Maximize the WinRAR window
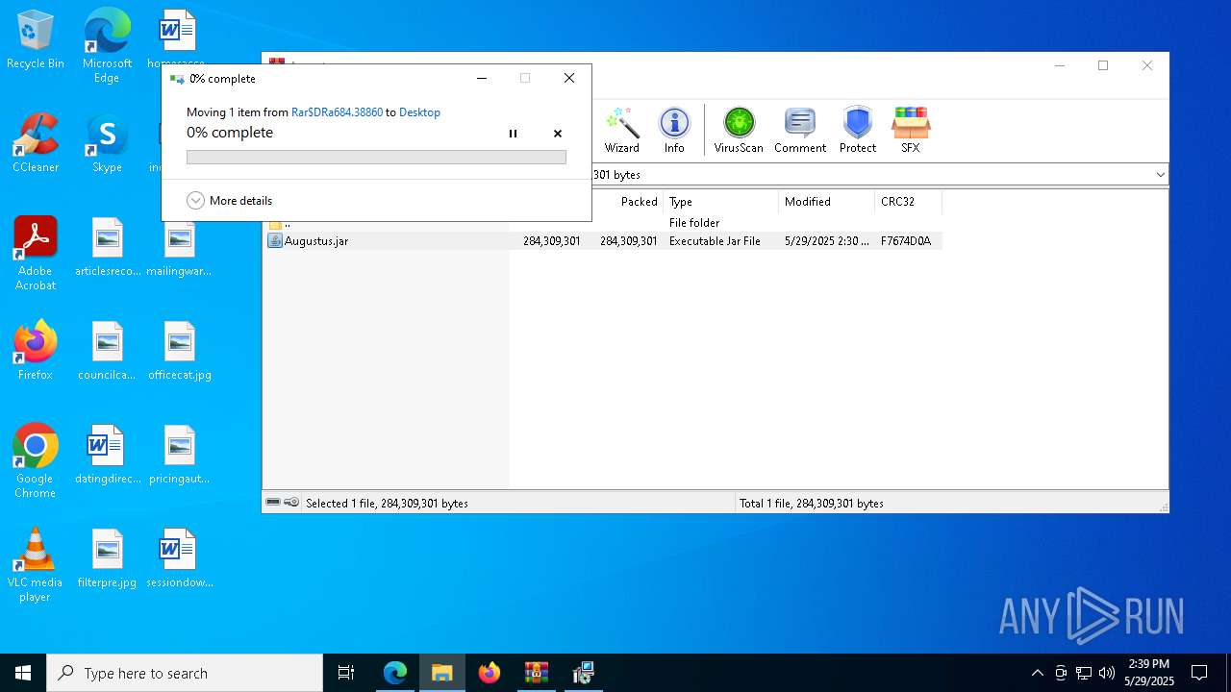The image size is (1231, 692). pos(1103,65)
